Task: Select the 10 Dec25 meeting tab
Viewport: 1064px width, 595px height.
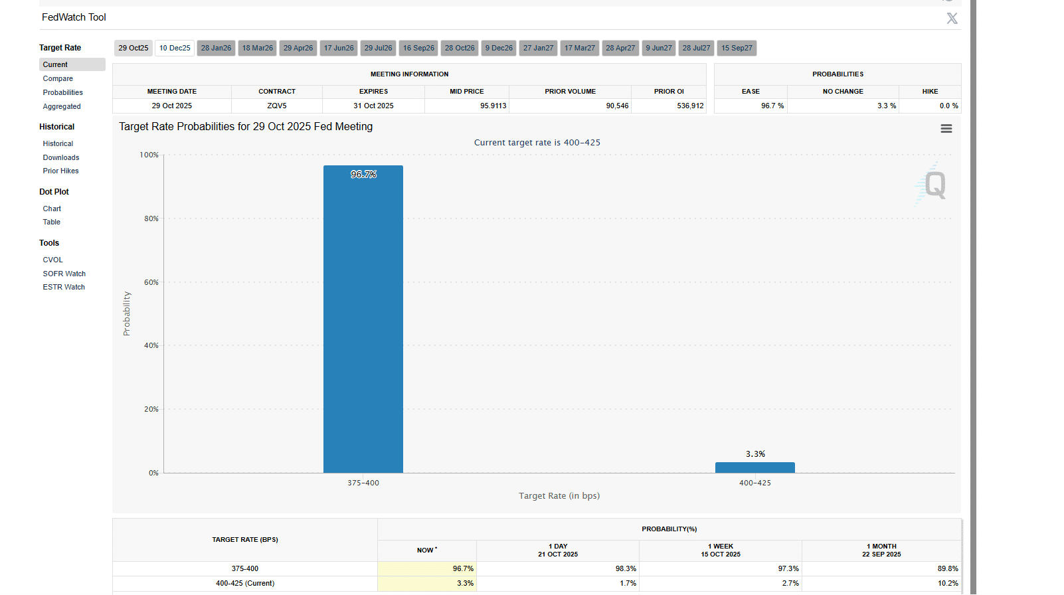Action: (175, 48)
